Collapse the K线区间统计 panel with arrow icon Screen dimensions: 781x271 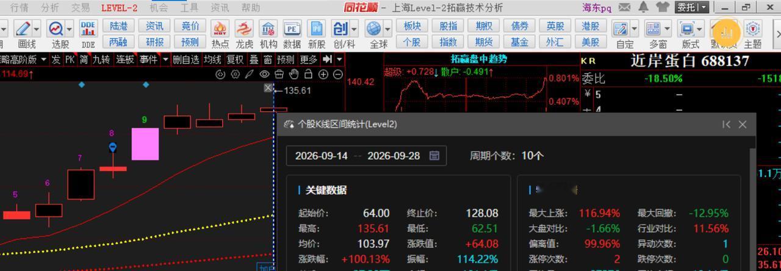coord(725,124)
